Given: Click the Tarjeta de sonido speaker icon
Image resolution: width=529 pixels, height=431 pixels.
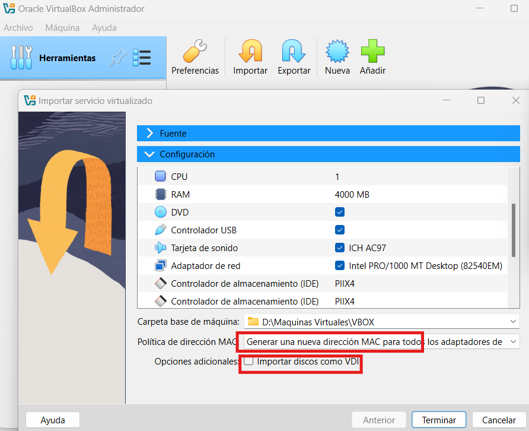Looking at the screenshot, I should coord(160,248).
